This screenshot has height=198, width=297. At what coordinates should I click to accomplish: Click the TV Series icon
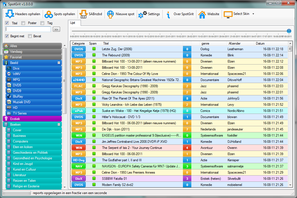(x=9, y=113)
